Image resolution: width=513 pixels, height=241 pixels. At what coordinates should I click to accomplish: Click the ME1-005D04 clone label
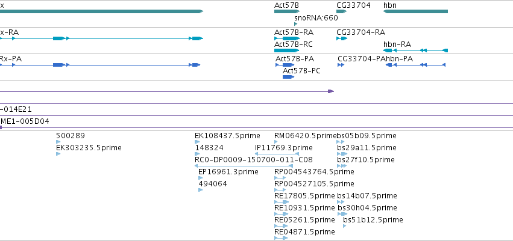click(x=25, y=121)
